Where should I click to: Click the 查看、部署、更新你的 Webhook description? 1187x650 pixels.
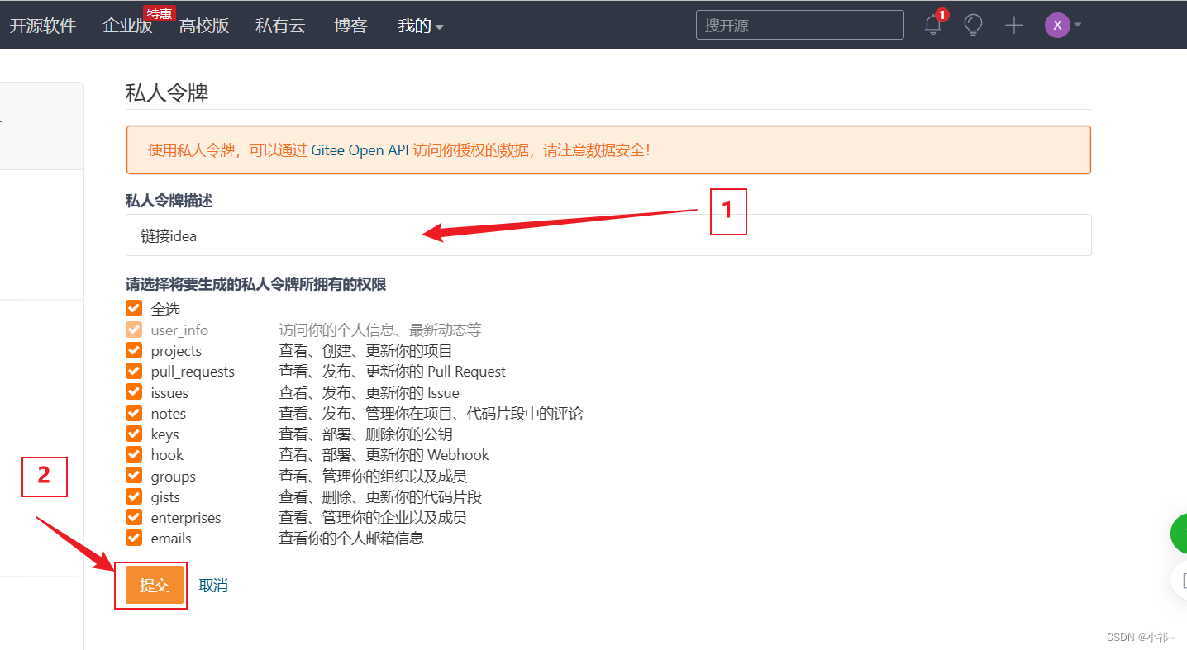pos(384,455)
